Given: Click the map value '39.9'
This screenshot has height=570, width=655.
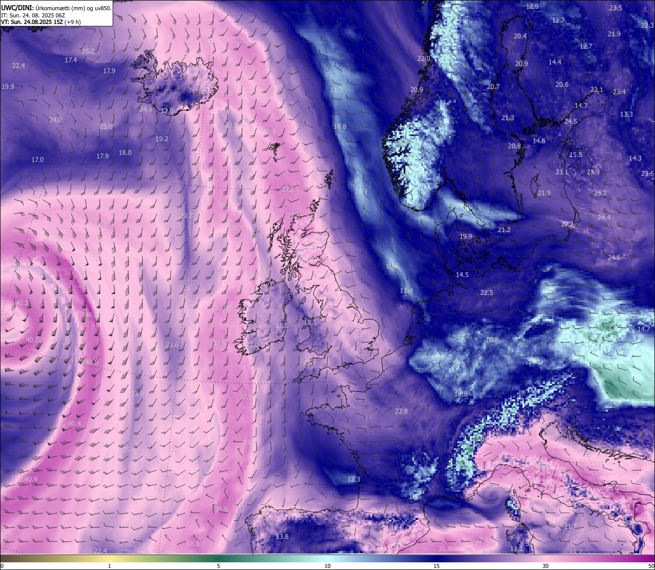Looking at the screenshot, I should click(x=445, y=549).
